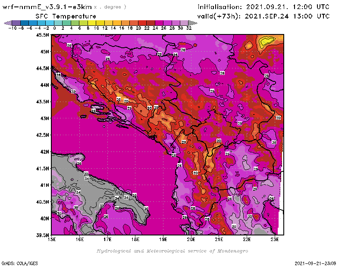Click the 'valid(+73h): 2021.SEP.24 13:00 UTC' text
The width and height of the screenshot is (345, 266).
click(x=263, y=16)
